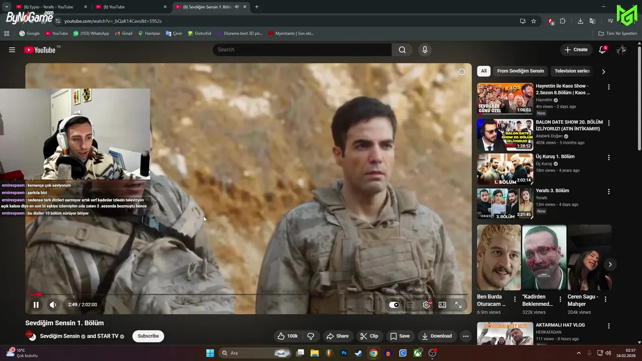Click the search magnifier button

pos(402,50)
